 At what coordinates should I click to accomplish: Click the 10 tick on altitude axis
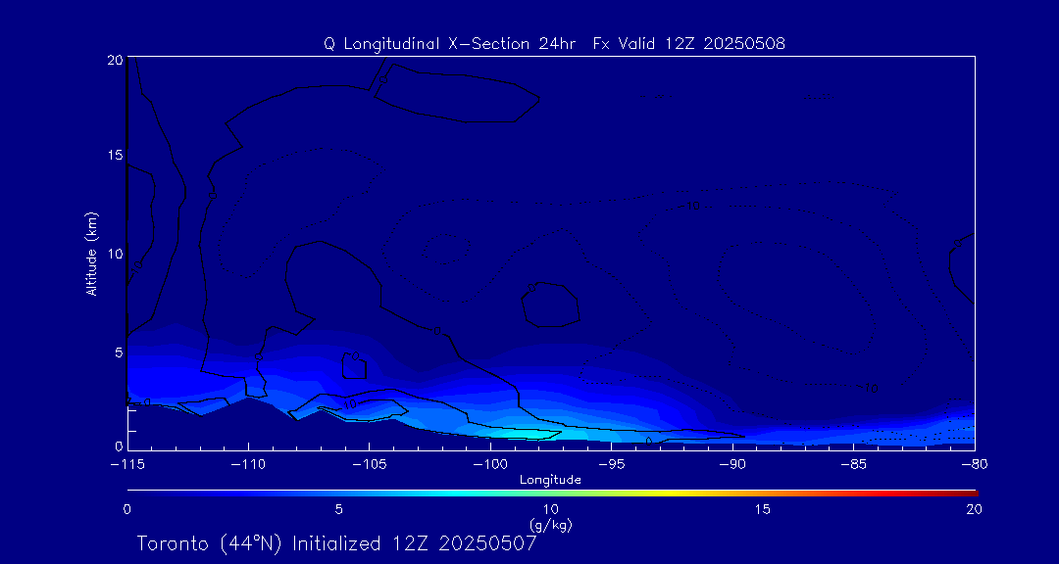114,253
